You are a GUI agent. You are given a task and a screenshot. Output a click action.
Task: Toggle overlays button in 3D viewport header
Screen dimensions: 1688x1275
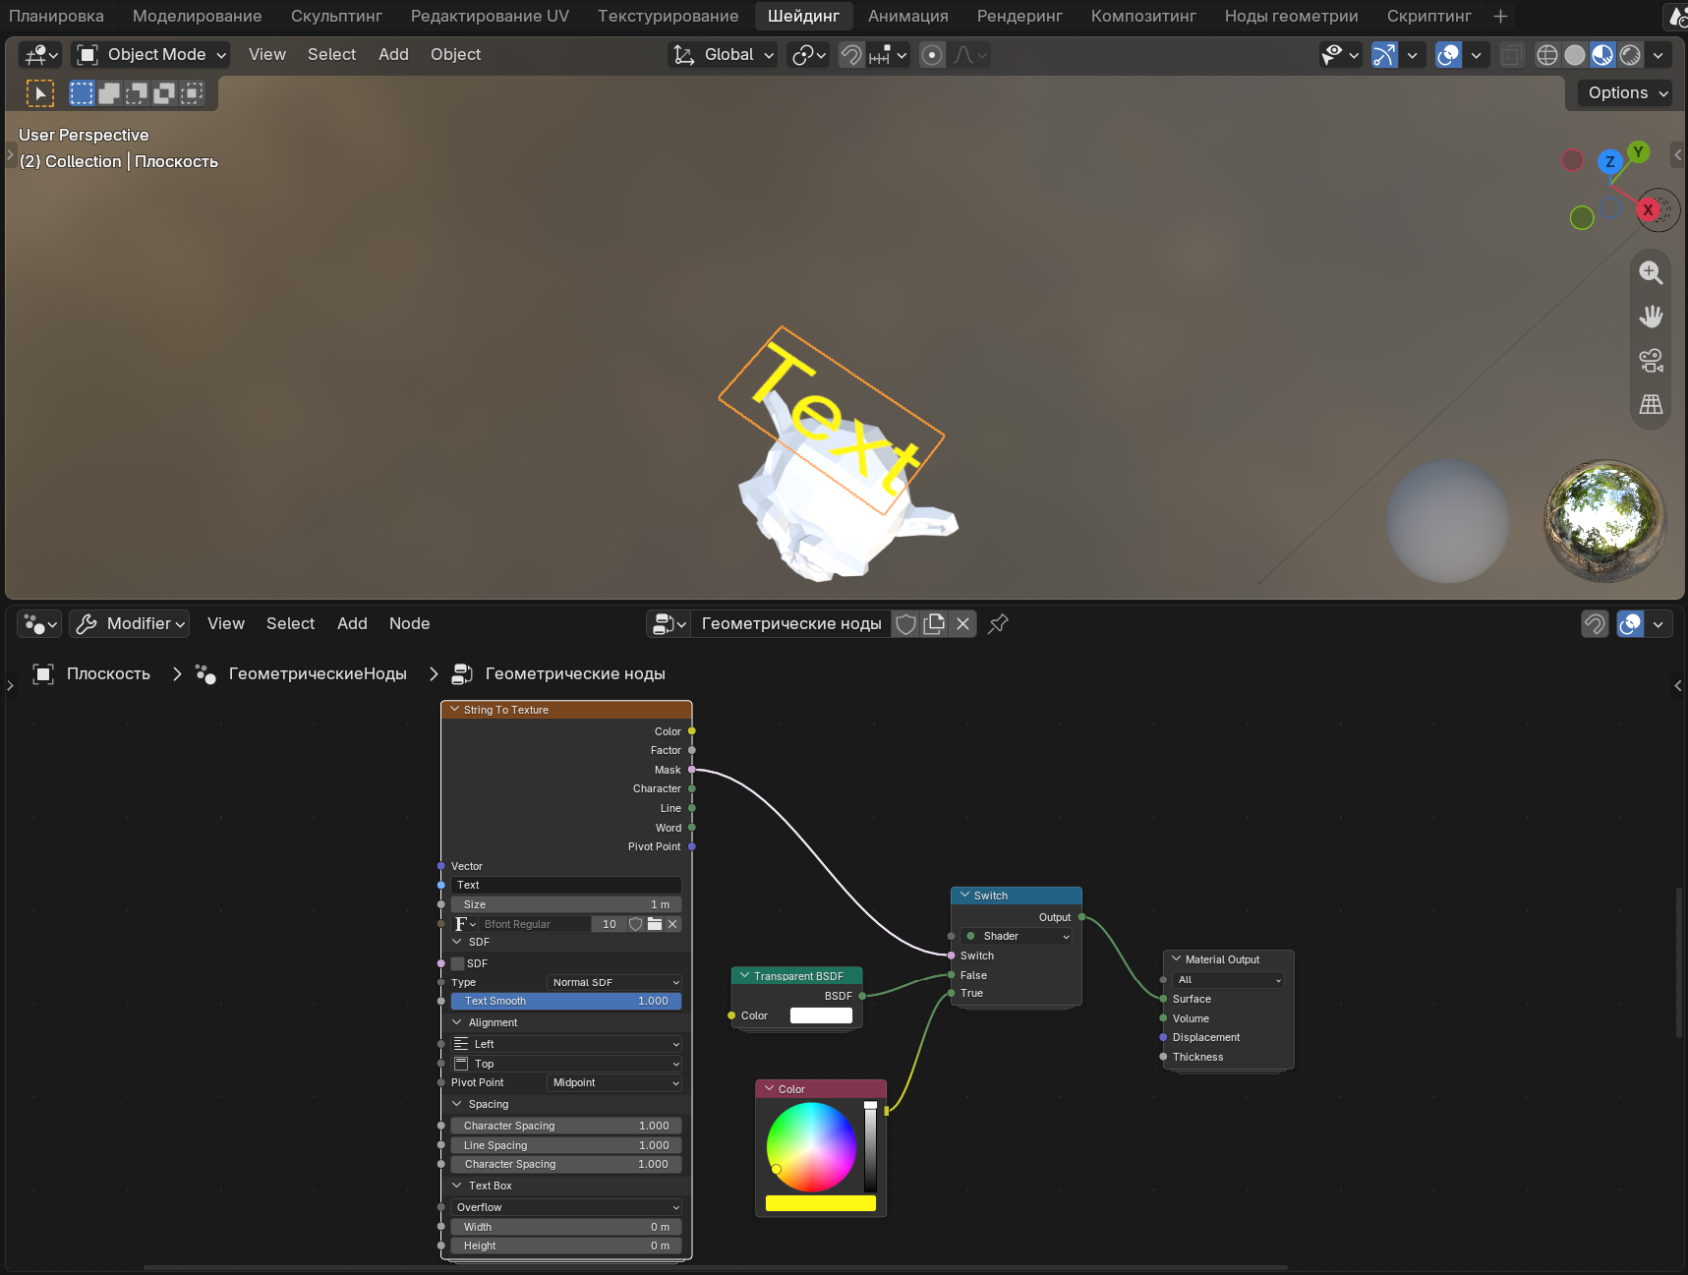[1448, 55]
